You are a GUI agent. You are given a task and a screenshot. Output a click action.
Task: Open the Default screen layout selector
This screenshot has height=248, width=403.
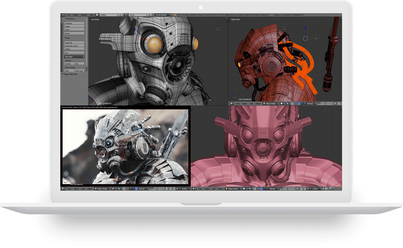pos(109,15)
